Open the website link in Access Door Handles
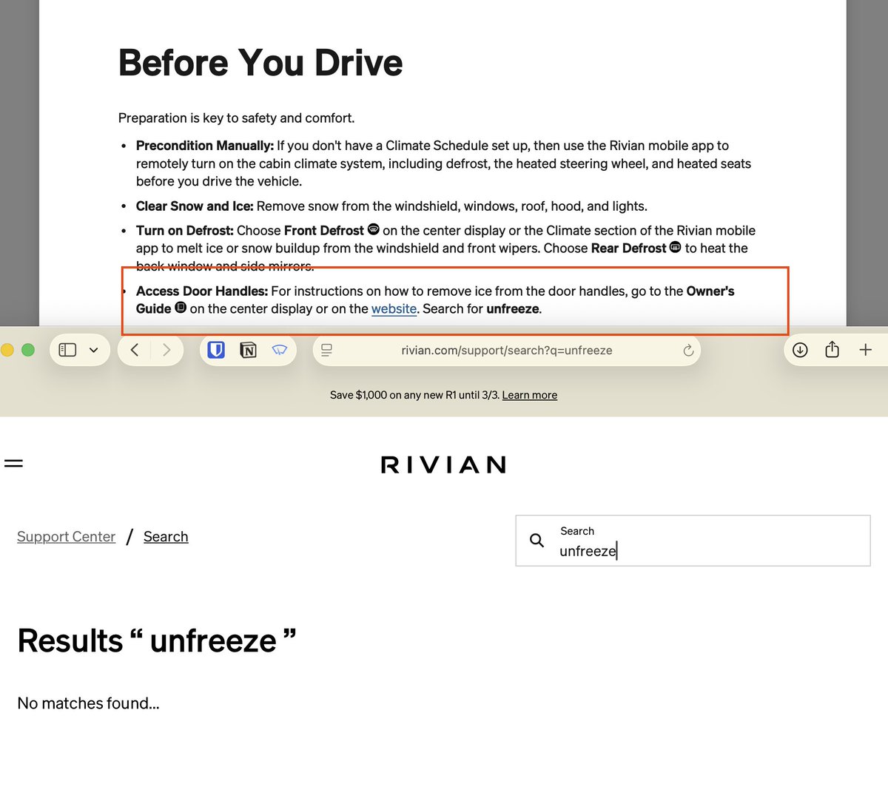The image size is (888, 801). click(x=394, y=309)
